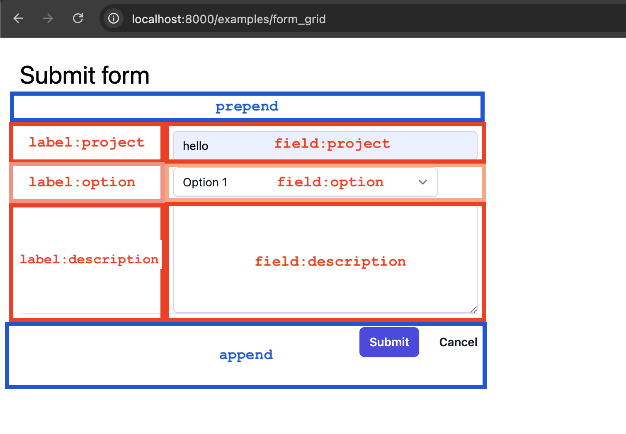Viewport: 626px width, 434px height.
Task: Reload the form_grid page
Action: pos(78,18)
